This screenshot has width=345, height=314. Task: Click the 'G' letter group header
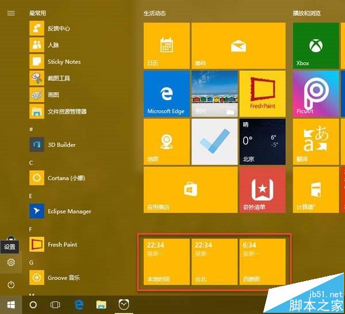click(x=31, y=263)
